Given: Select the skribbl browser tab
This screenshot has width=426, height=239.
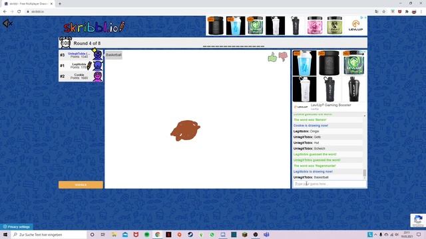Looking at the screenshot, I should pos(27,4).
